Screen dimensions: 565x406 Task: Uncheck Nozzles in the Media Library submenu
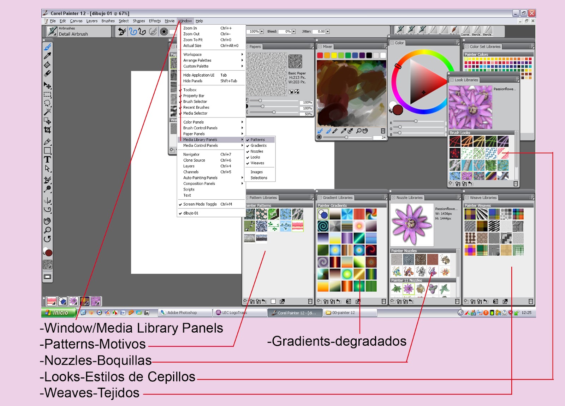tap(260, 151)
